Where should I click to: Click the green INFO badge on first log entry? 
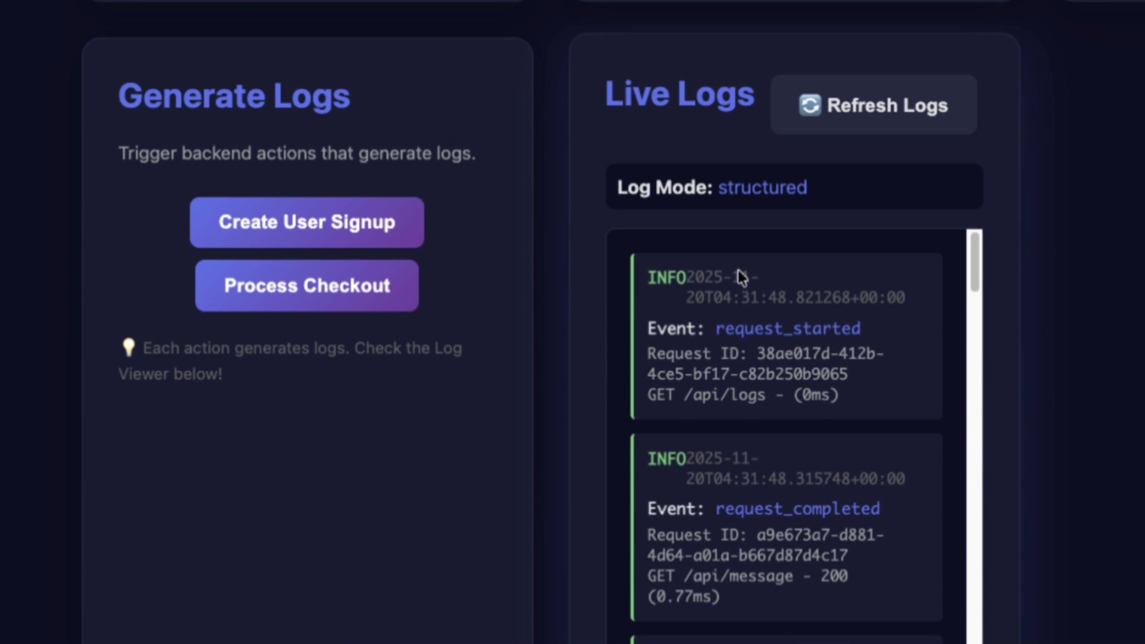point(667,277)
